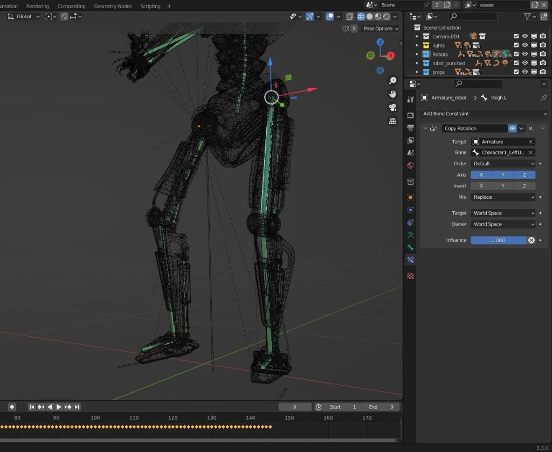Image resolution: width=552 pixels, height=452 pixels.
Task: Open the Mix dropdown set to Replace
Action: tap(503, 197)
